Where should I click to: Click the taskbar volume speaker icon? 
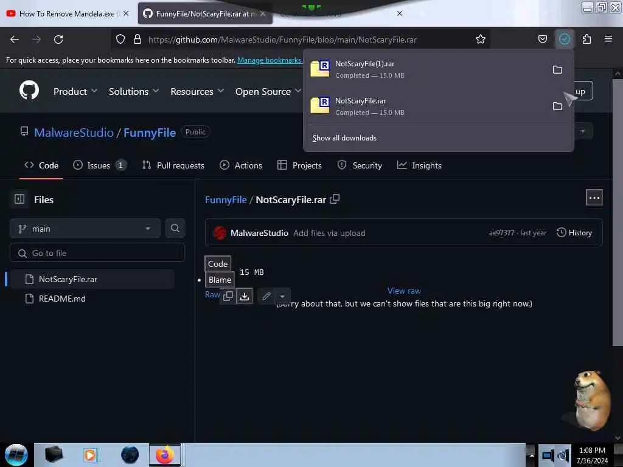[x=563, y=455]
